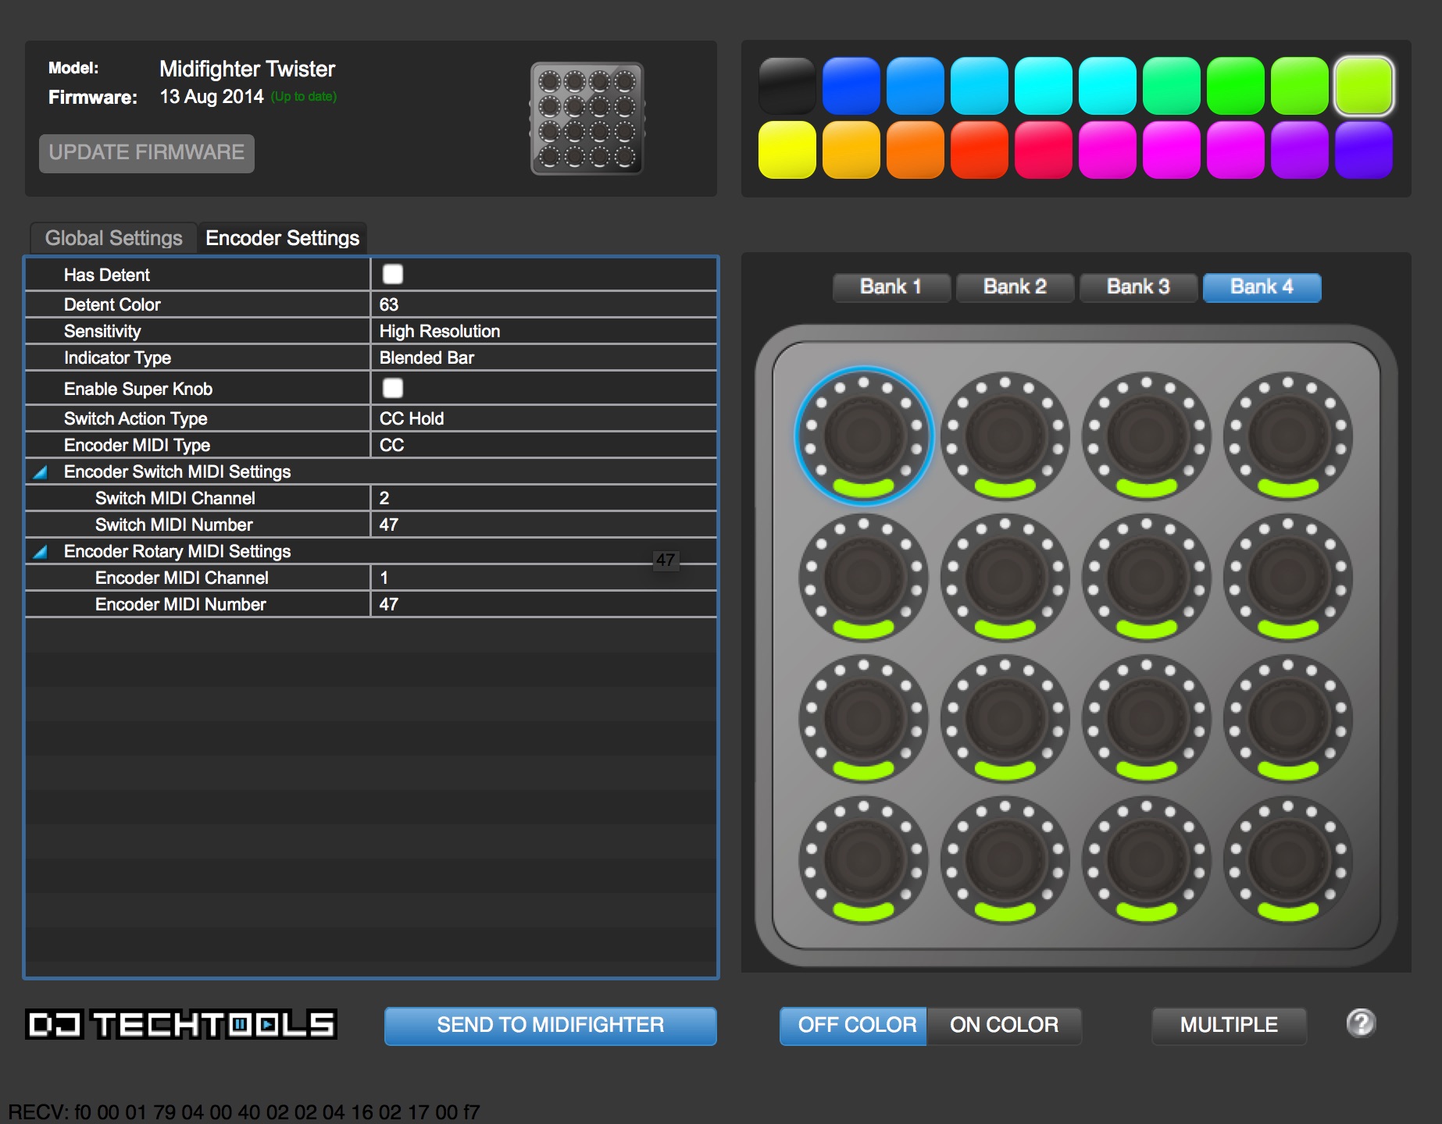Edit the Switch MIDI Number value 47
This screenshot has height=1124, width=1442.
(544, 525)
